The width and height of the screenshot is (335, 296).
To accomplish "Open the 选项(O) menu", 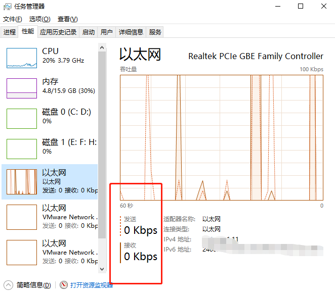I will 39,19.
